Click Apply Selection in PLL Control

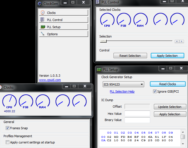(x=167, y=56)
